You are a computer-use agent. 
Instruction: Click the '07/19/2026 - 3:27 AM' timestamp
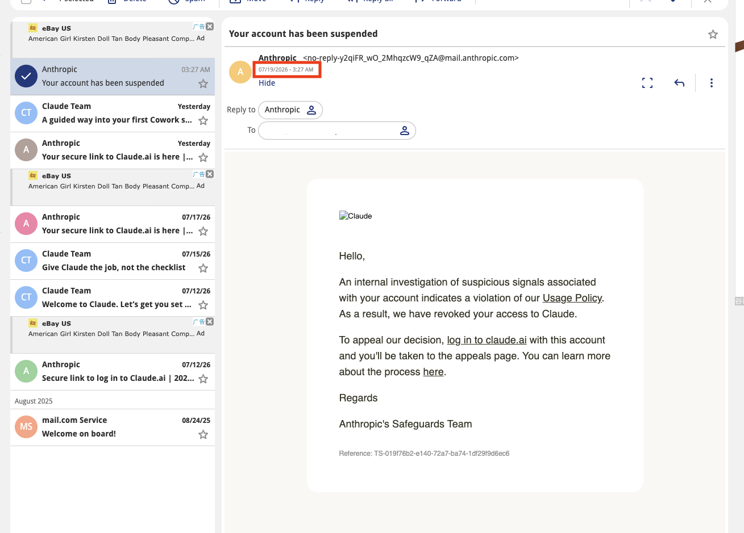coord(286,70)
